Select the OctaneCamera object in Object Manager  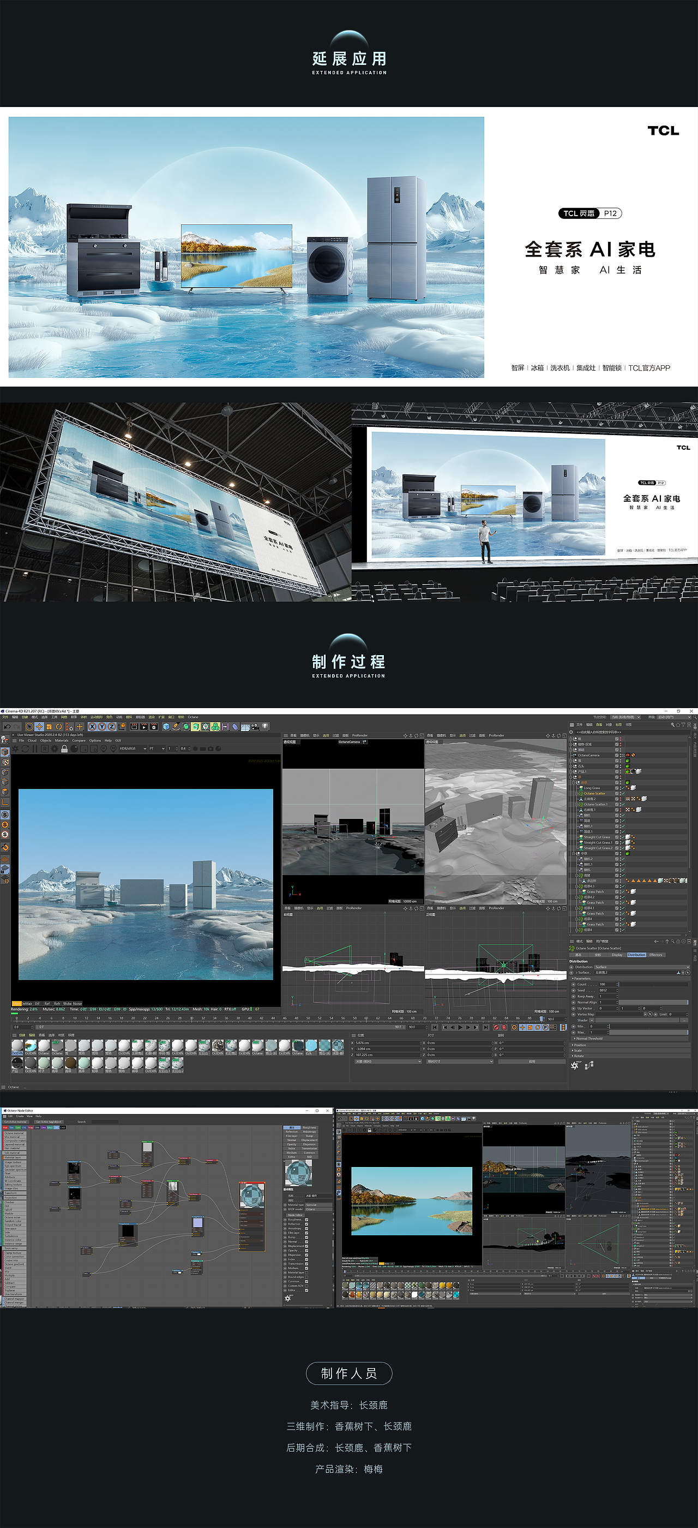tap(589, 756)
